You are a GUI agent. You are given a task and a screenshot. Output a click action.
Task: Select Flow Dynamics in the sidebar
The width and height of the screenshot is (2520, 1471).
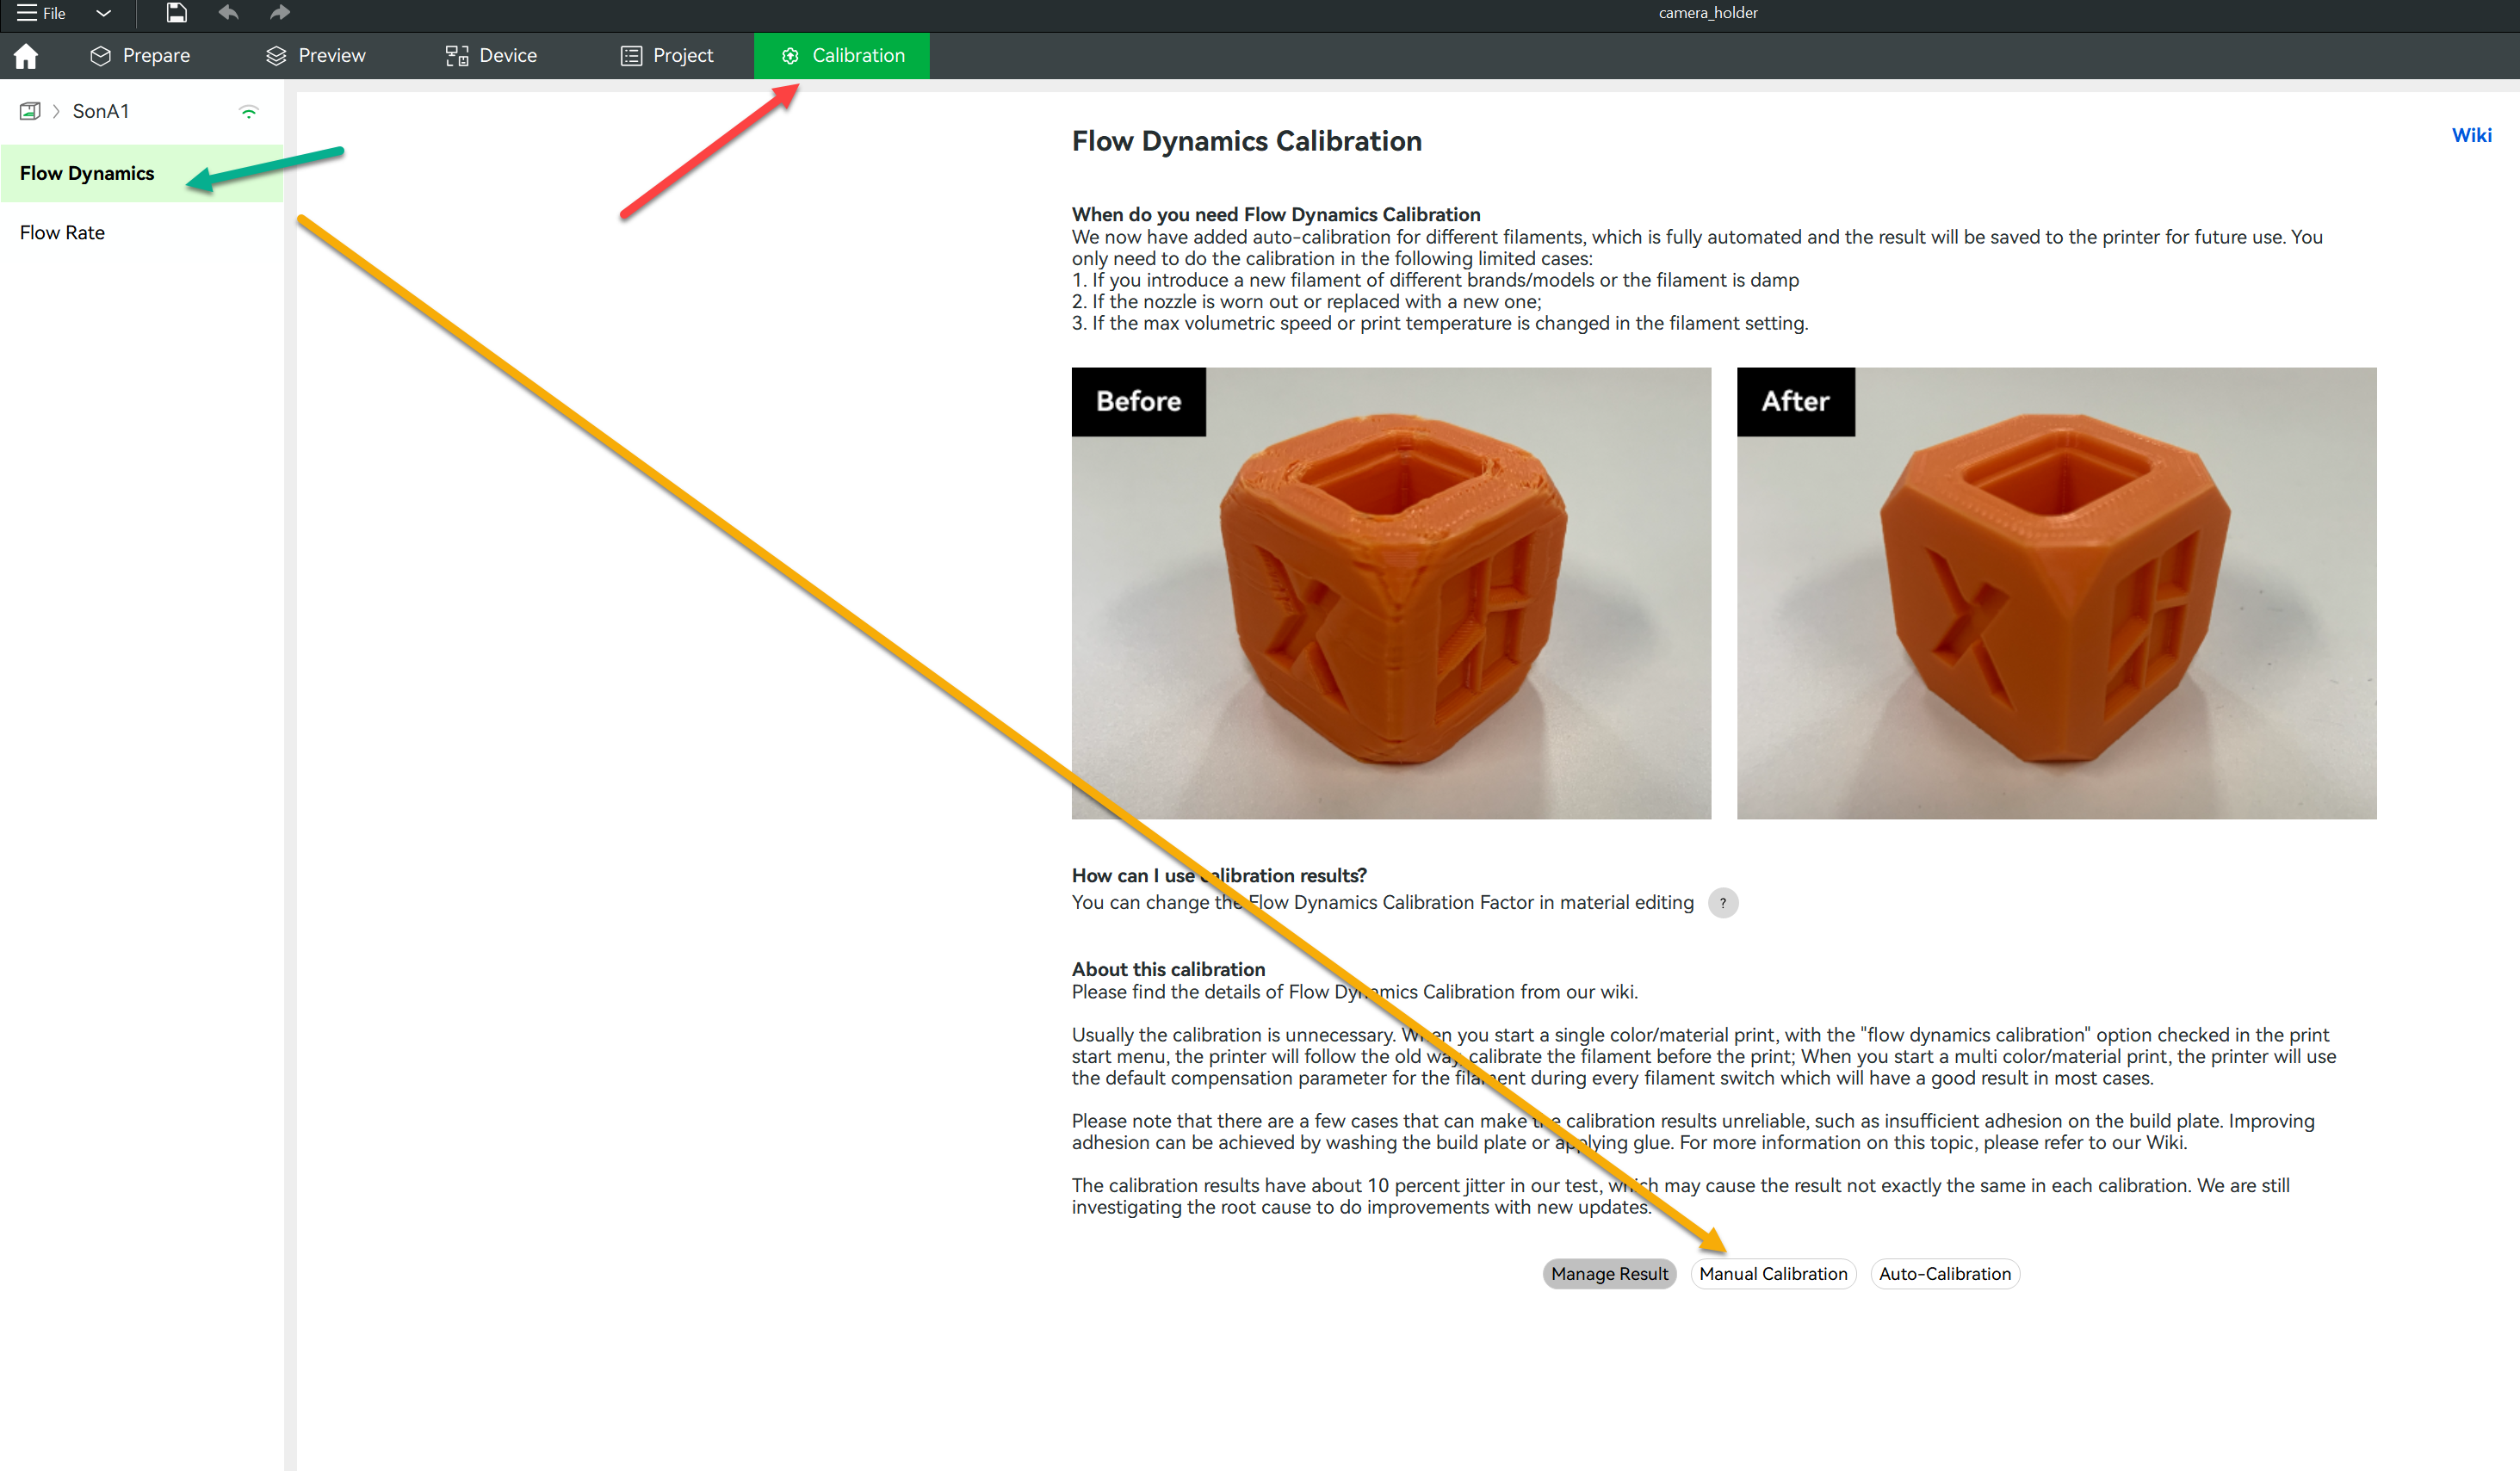click(x=87, y=173)
